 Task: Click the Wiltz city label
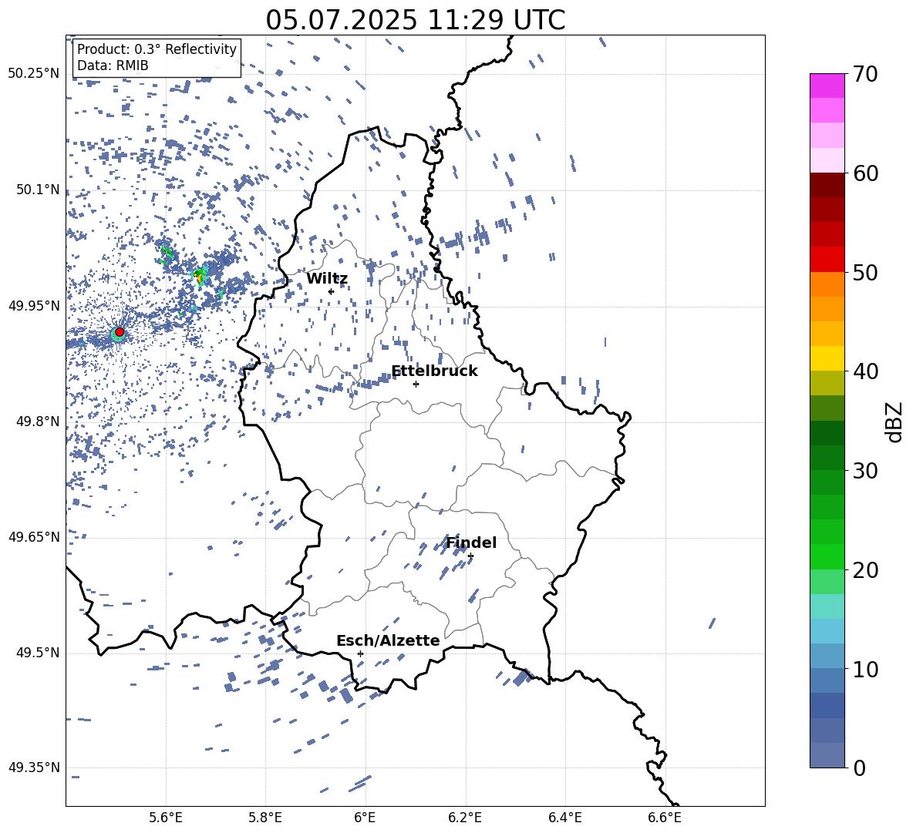tap(327, 279)
